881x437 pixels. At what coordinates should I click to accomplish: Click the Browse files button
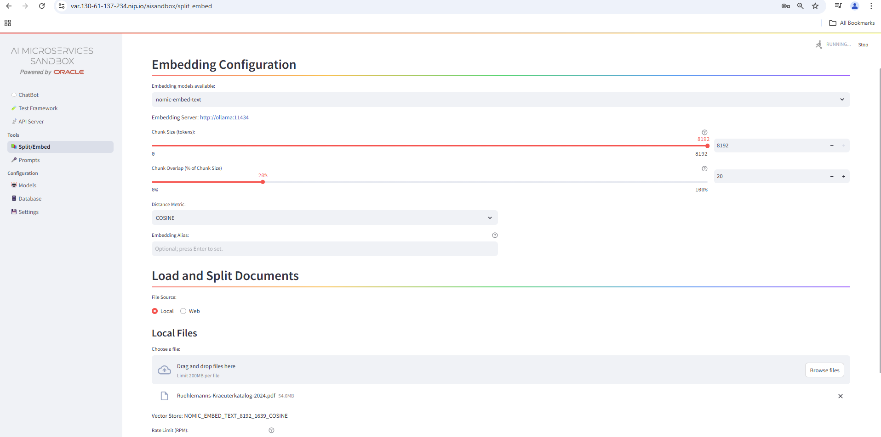(x=824, y=370)
